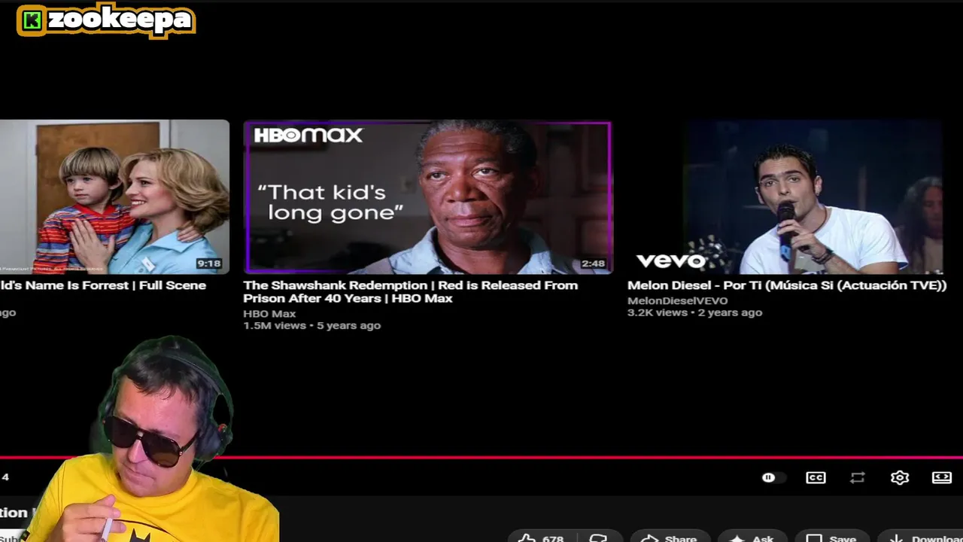963x542 pixels.
Task: Switch to theater mode view
Action: [x=942, y=477]
